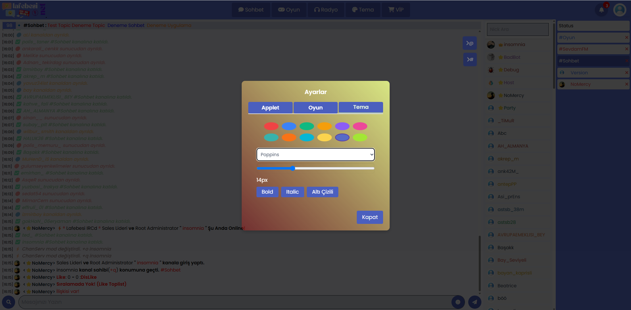Switch to the Oyun settings tab
The width and height of the screenshot is (631, 310).
point(315,107)
